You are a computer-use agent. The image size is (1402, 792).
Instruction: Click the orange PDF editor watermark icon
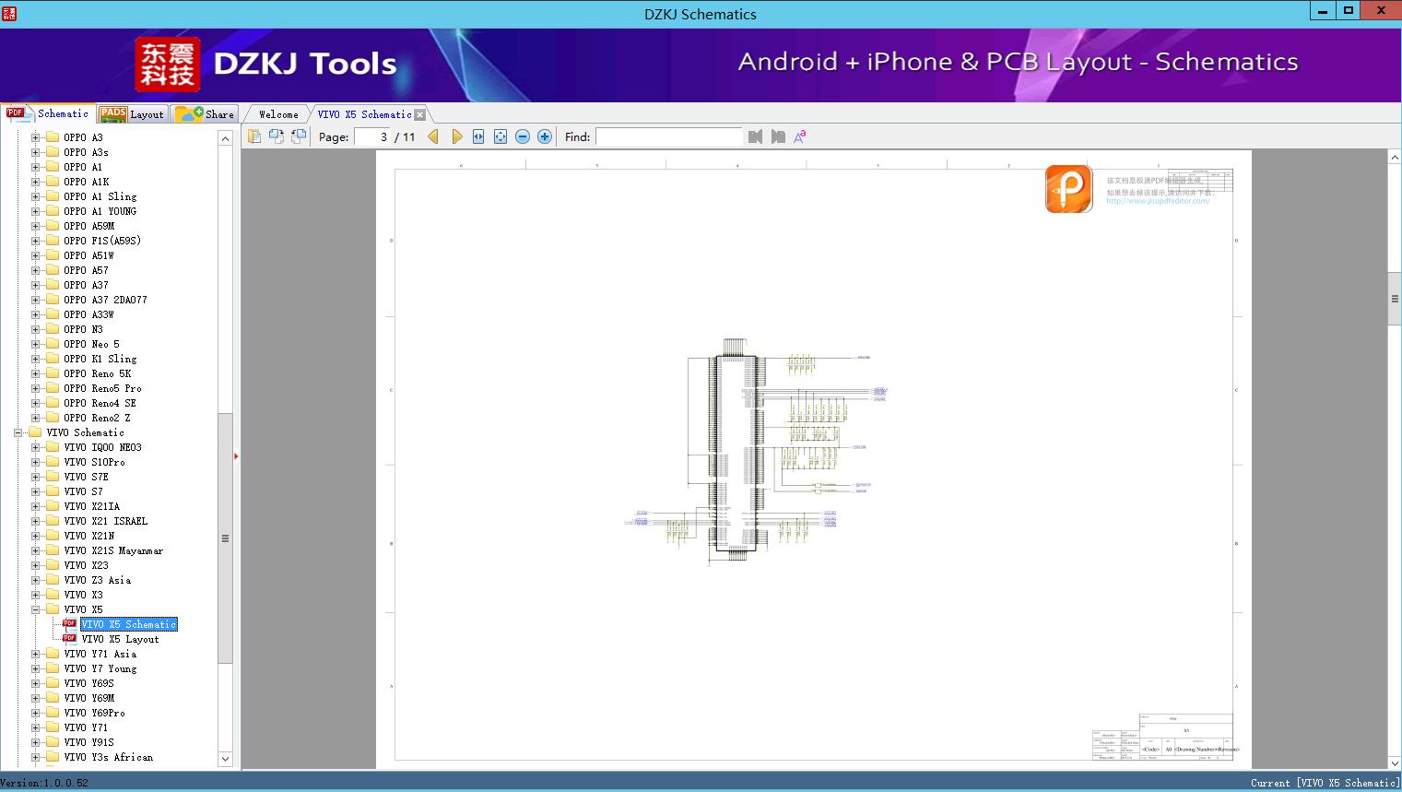1069,188
